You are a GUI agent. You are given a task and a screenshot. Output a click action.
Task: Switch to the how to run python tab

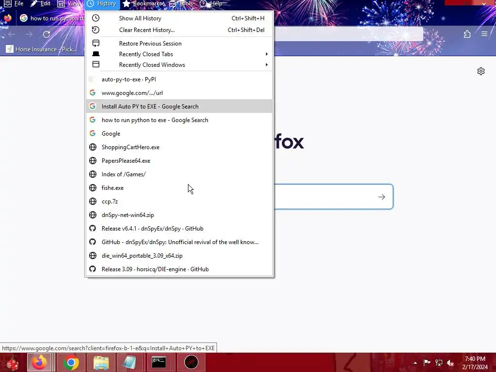(52, 18)
